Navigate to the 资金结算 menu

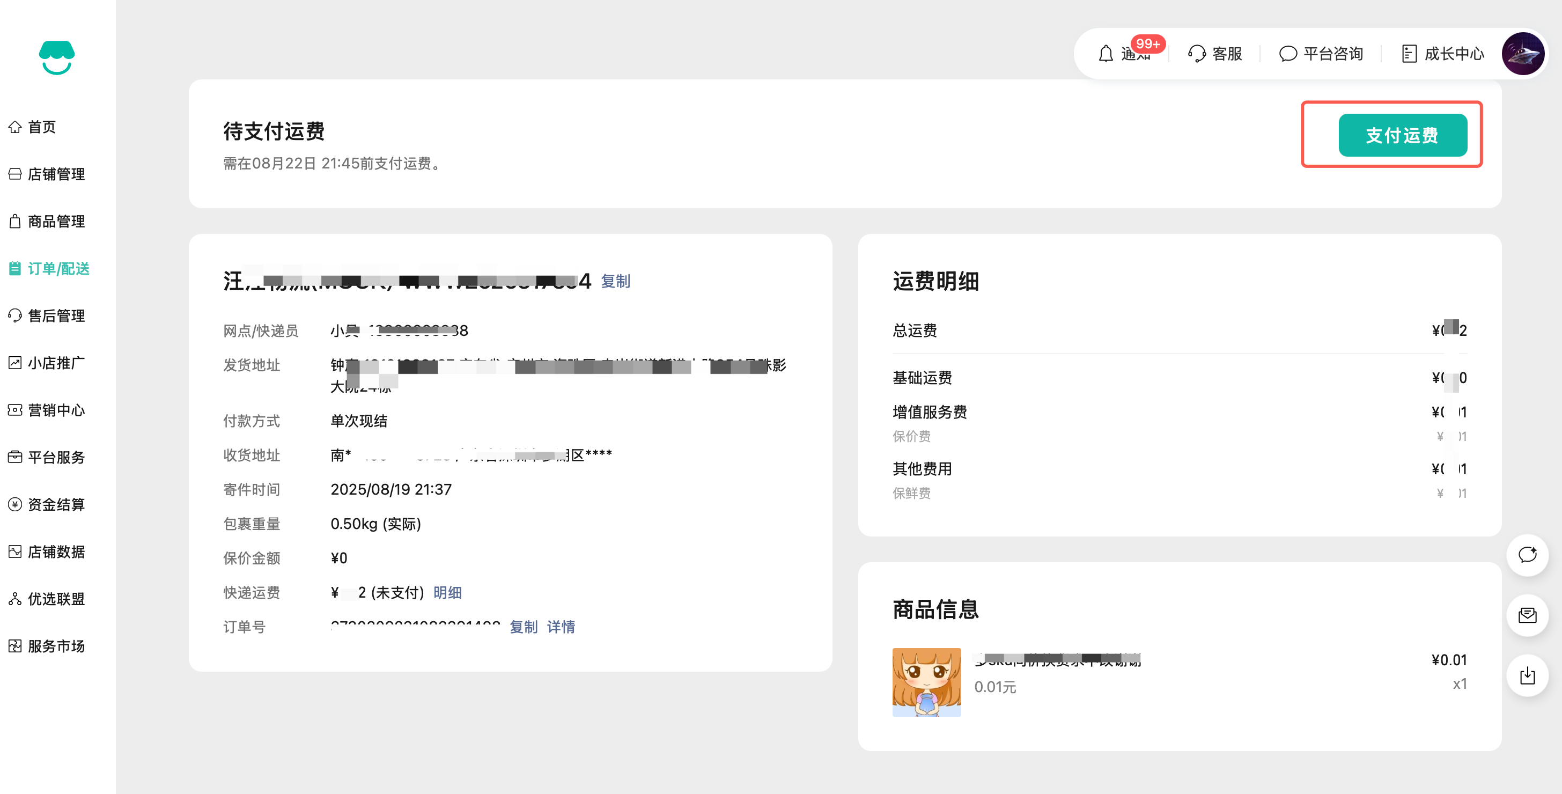pos(56,504)
